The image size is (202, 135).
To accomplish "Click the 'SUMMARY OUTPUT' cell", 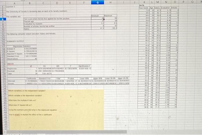I will [15, 41].
